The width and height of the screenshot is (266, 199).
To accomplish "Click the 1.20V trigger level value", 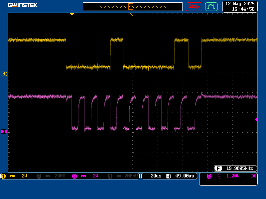I will 233,176.
